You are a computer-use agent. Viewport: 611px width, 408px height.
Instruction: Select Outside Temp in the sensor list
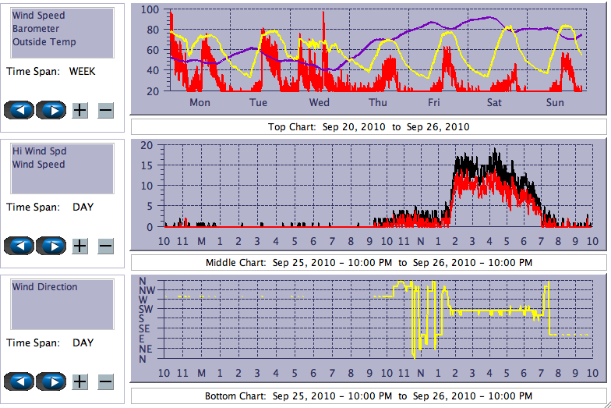click(x=44, y=42)
